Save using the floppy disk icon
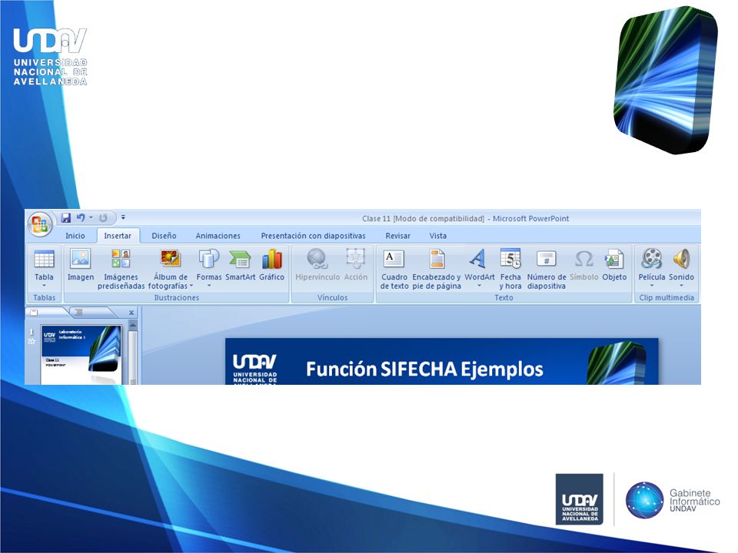Screen dimensions: 738x553 pyautogui.click(x=66, y=217)
